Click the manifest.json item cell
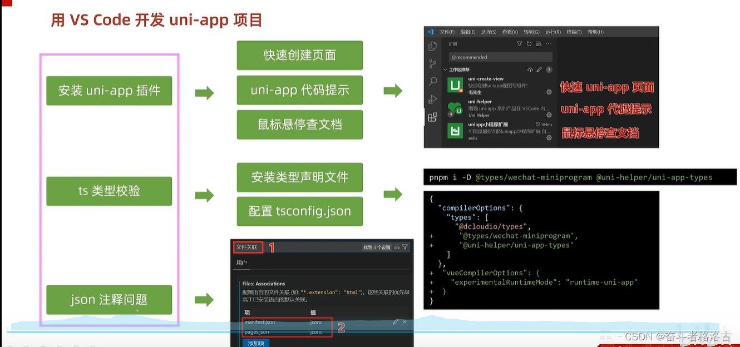The height and width of the screenshot is (347, 740). pos(259,322)
